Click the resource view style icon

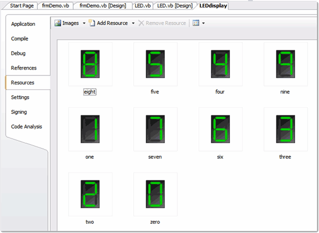click(x=196, y=23)
